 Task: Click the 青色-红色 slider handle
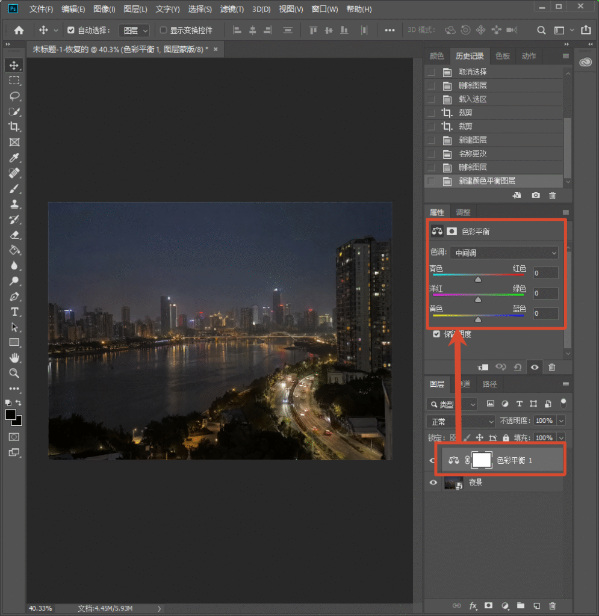pos(478,279)
